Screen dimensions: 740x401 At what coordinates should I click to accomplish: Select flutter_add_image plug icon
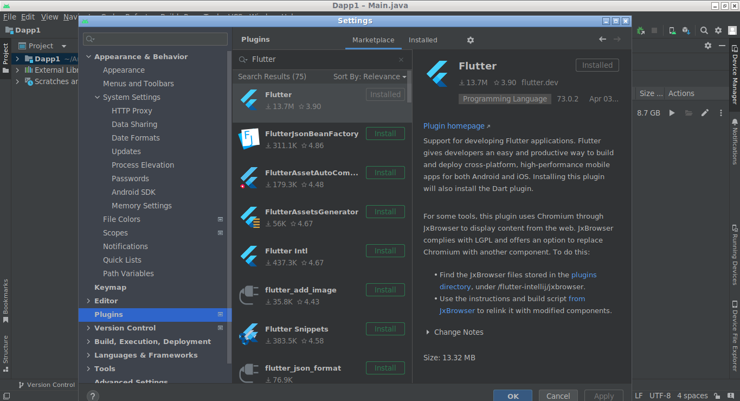click(x=249, y=295)
